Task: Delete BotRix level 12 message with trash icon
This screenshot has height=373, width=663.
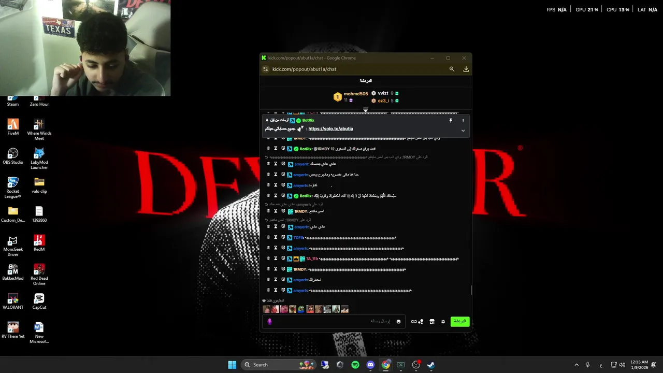Action: point(268,149)
